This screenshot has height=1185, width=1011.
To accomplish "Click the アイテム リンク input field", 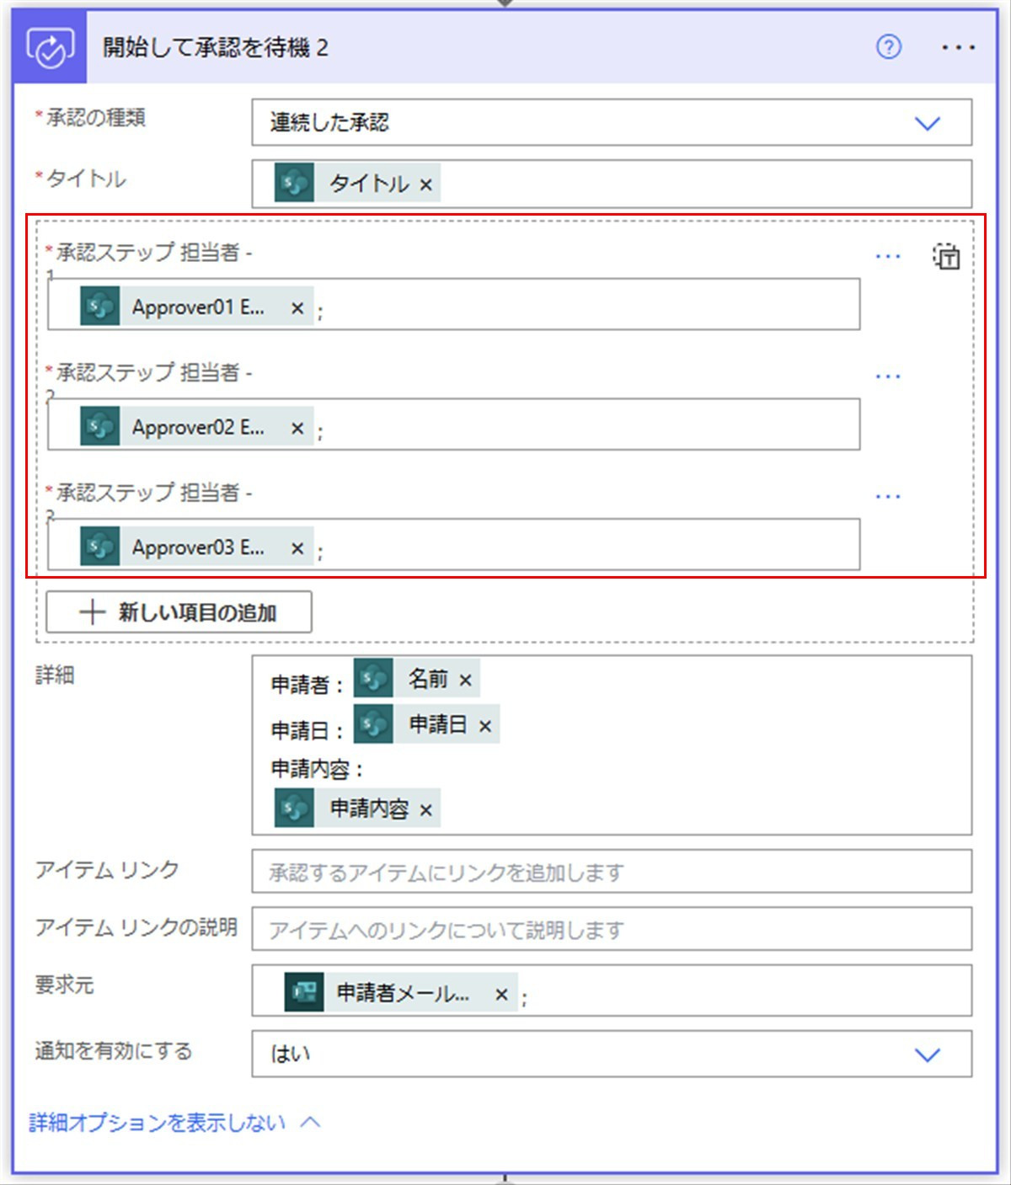I will point(611,872).
